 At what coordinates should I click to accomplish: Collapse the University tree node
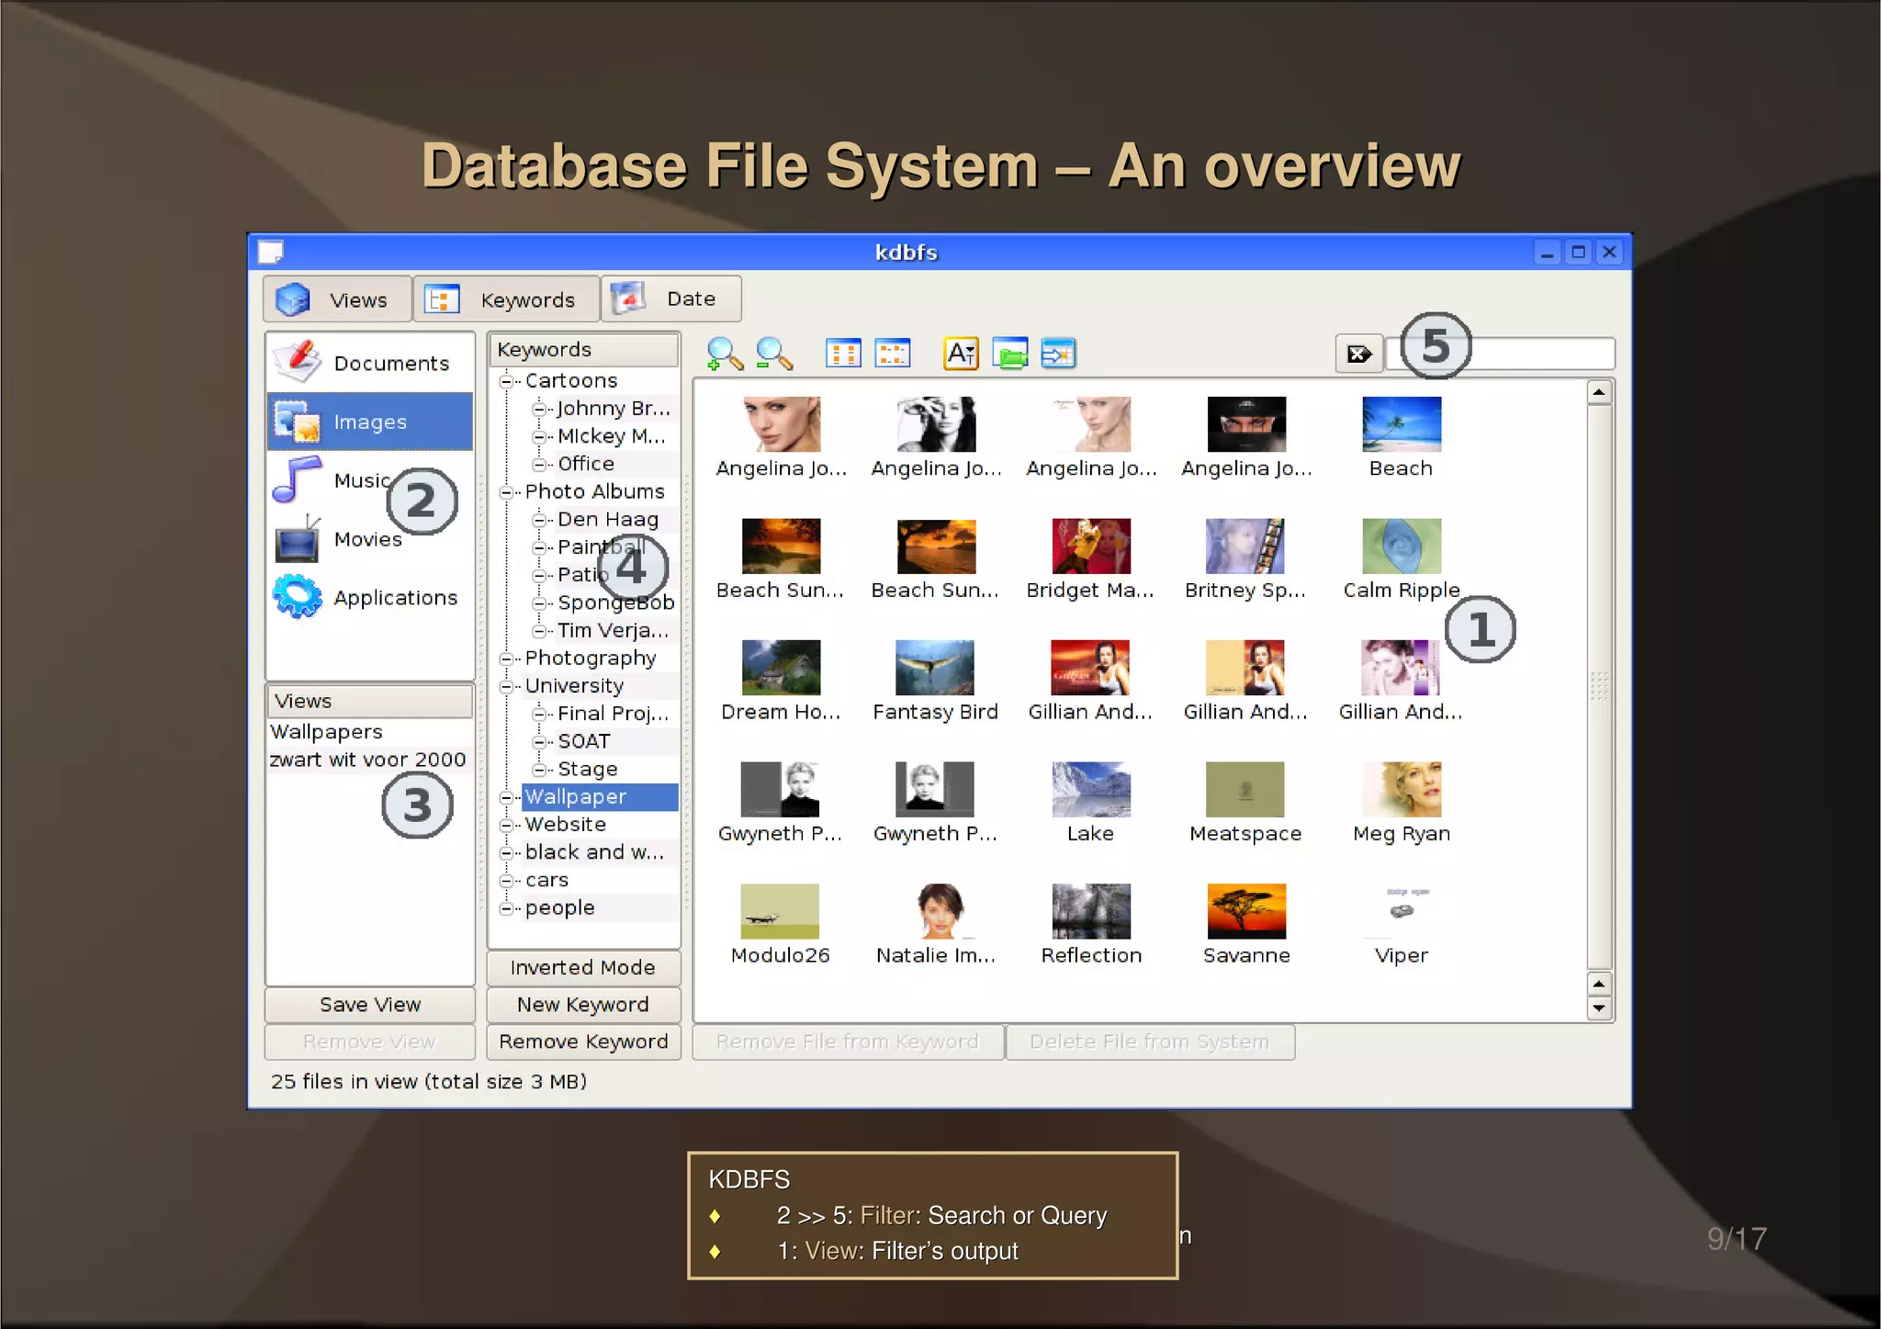pyautogui.click(x=505, y=686)
